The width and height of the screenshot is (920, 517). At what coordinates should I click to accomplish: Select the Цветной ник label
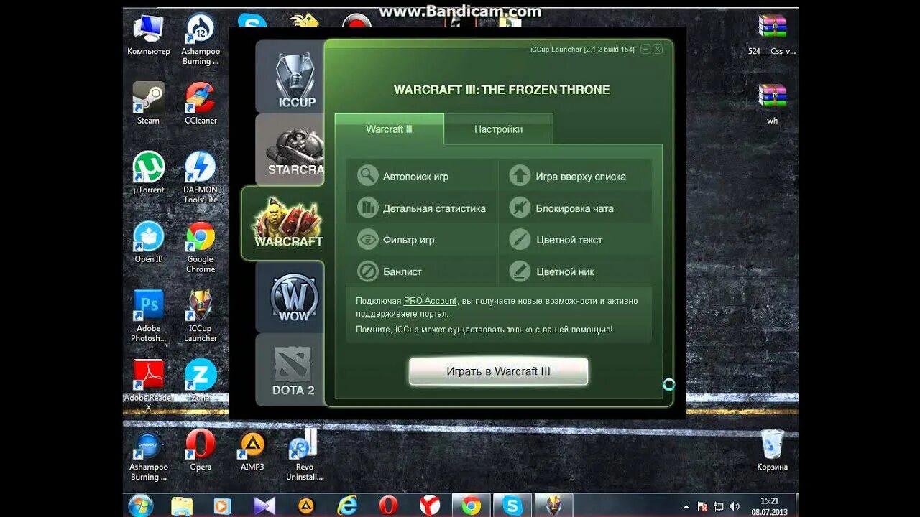tap(566, 272)
